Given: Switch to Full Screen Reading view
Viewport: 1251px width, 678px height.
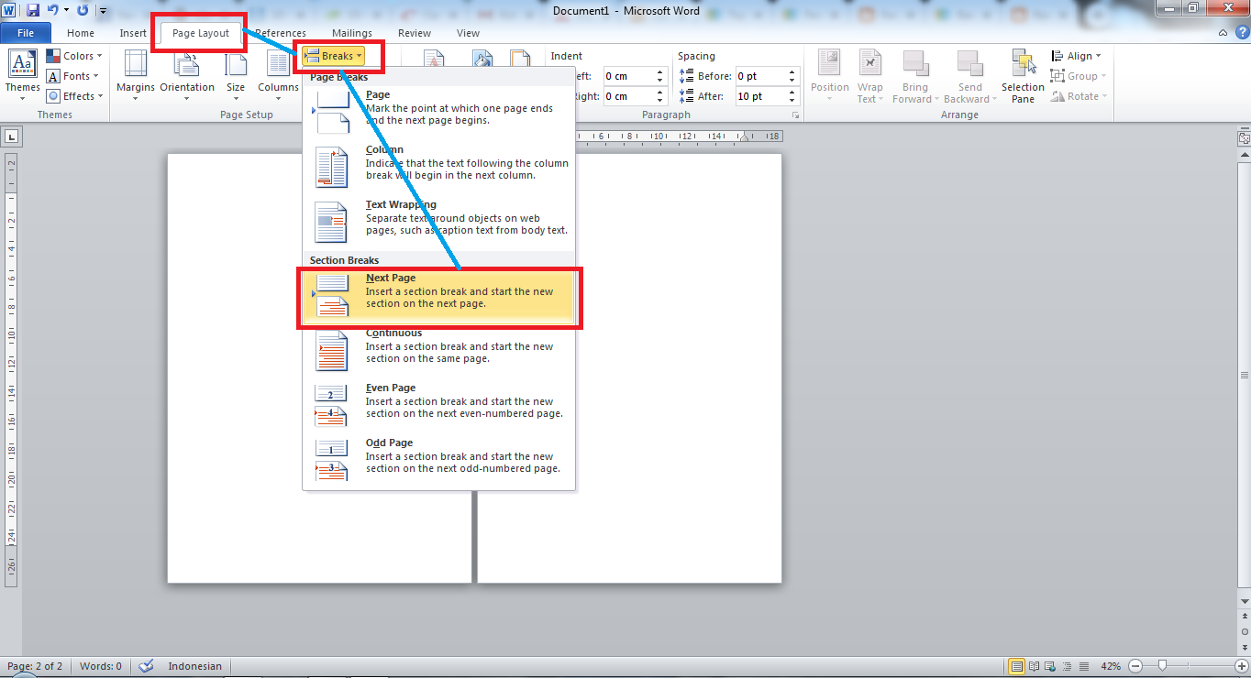Looking at the screenshot, I should (1035, 666).
